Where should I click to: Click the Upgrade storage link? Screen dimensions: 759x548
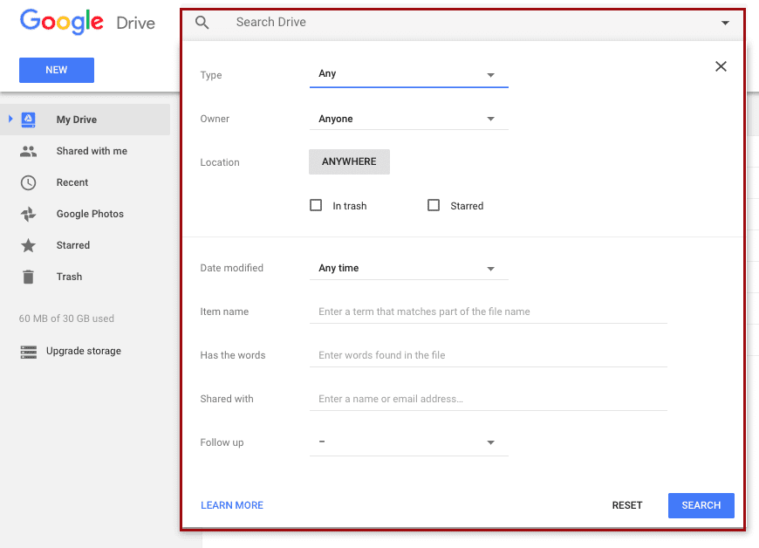click(x=84, y=351)
